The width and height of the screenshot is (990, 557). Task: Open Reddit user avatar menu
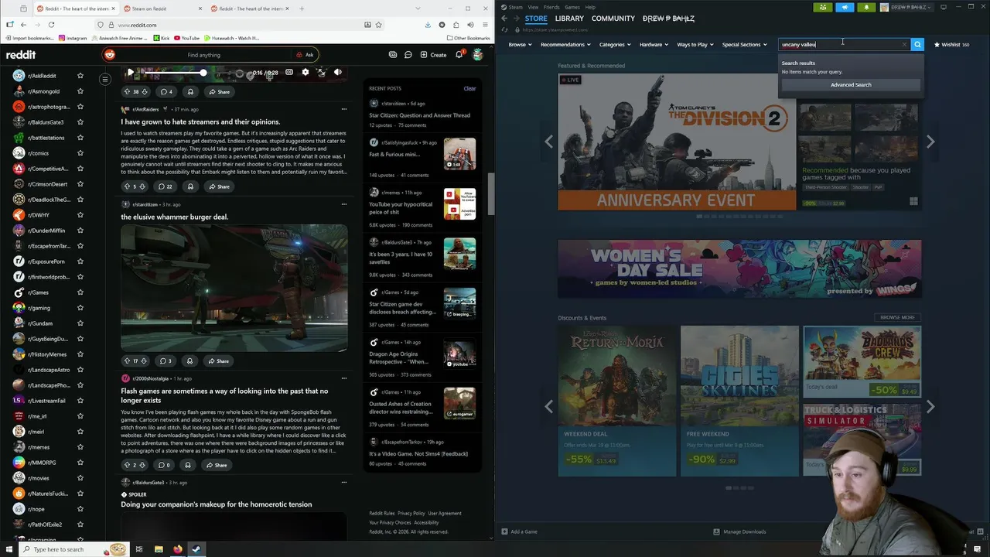[478, 55]
